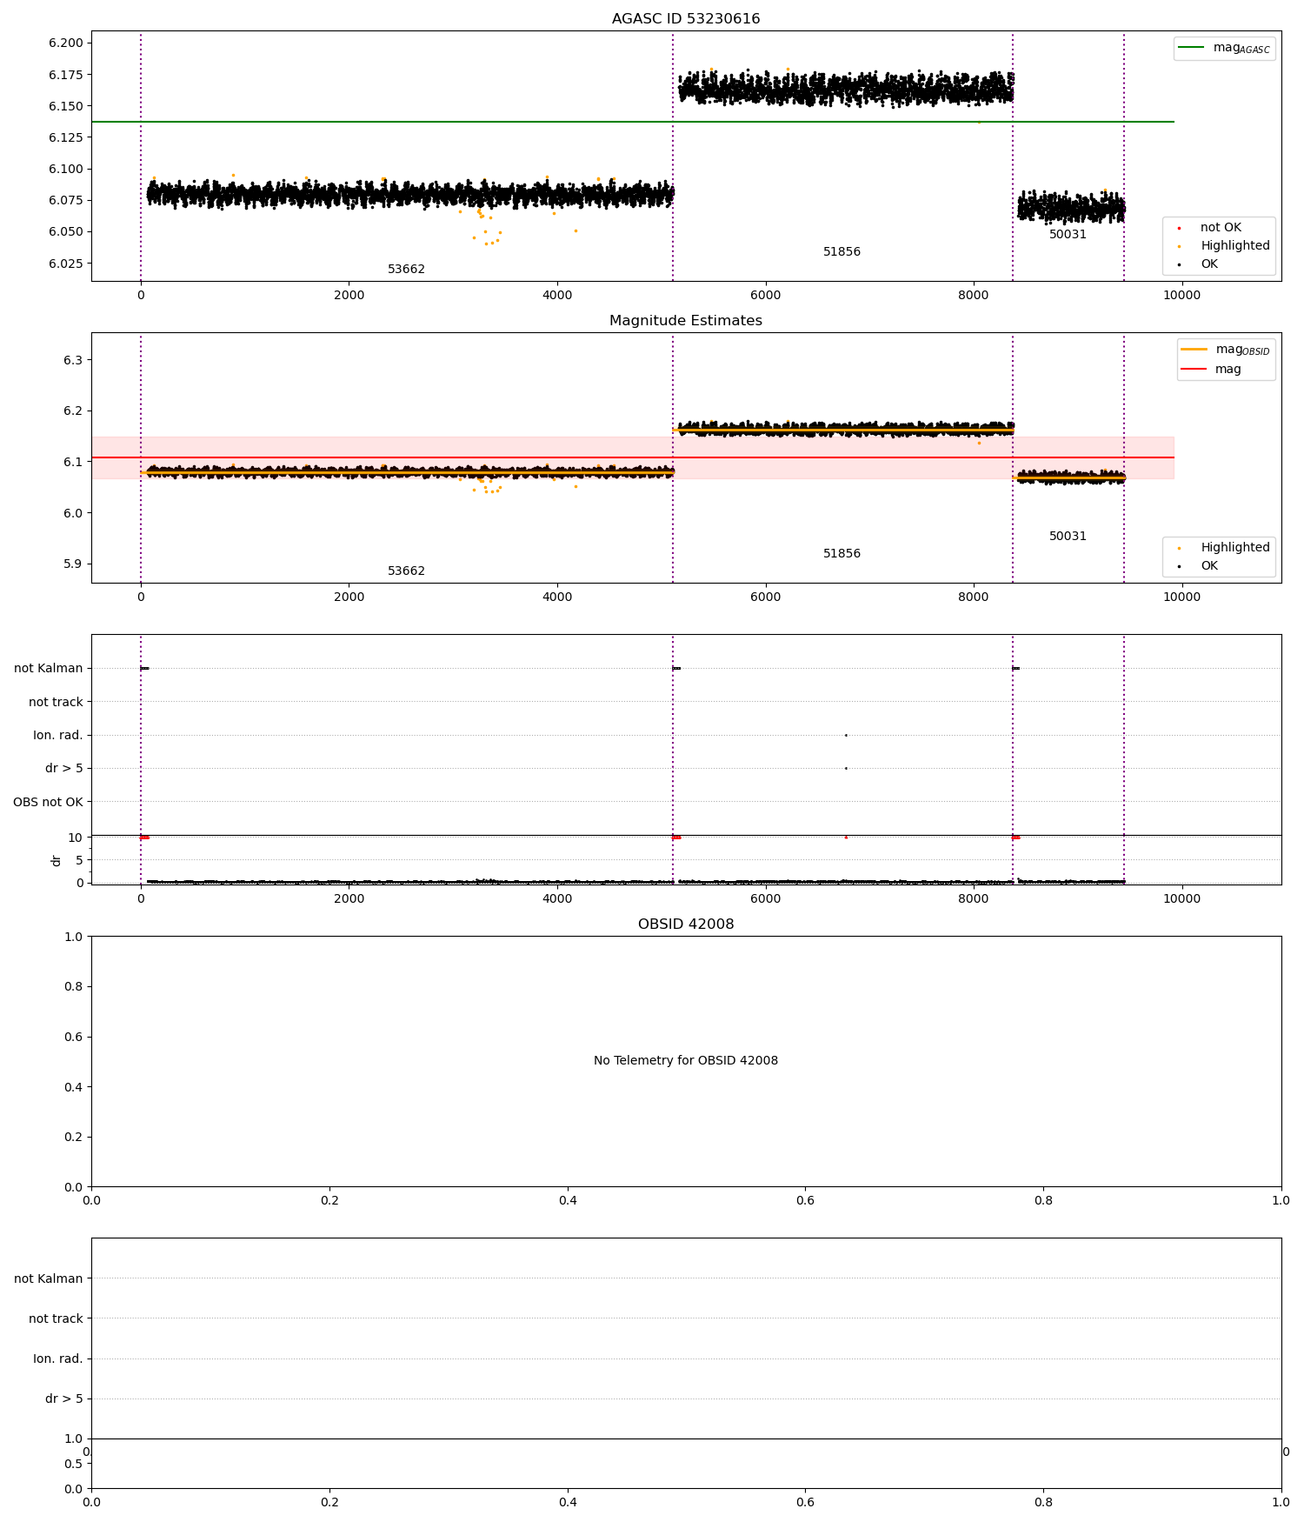Click the "6.3" y-axis tick label
Viewport: 1304px width, 1522px height.
74,360
